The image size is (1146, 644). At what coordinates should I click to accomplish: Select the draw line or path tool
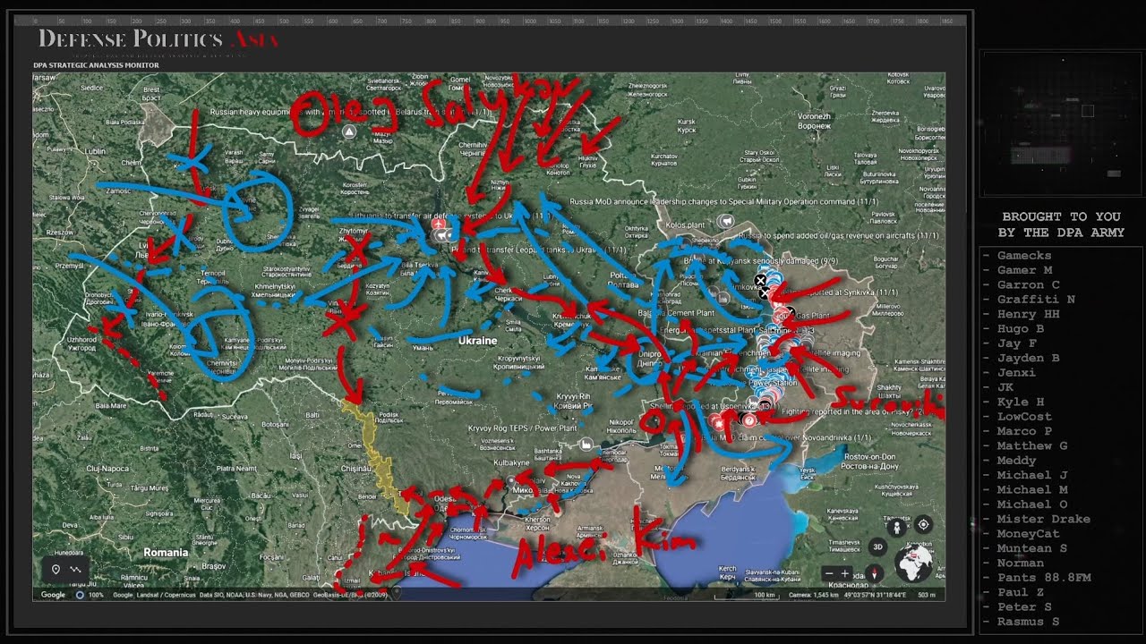[x=75, y=570]
